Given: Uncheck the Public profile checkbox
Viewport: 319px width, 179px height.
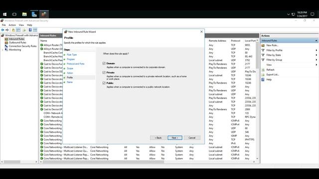Looking at the screenshot, I should point(104,83).
